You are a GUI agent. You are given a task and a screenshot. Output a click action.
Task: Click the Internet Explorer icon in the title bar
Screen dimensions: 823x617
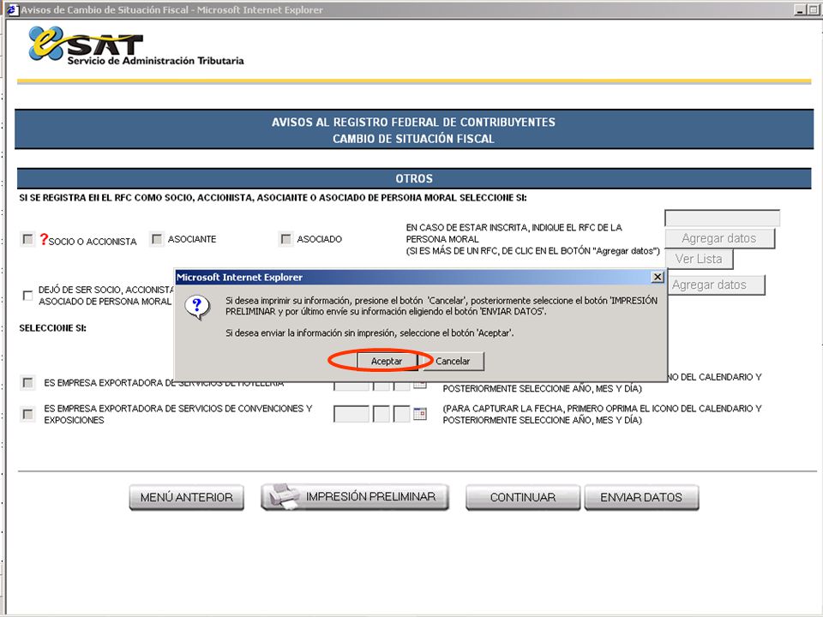tap(13, 9)
